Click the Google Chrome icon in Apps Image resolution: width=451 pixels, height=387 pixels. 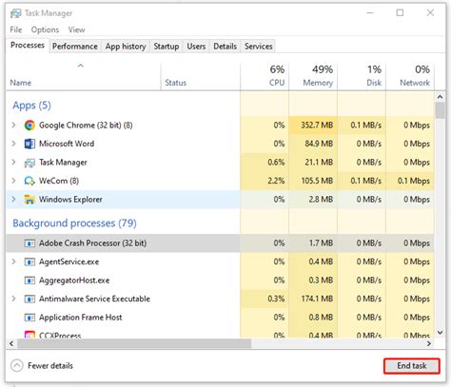[x=29, y=126]
